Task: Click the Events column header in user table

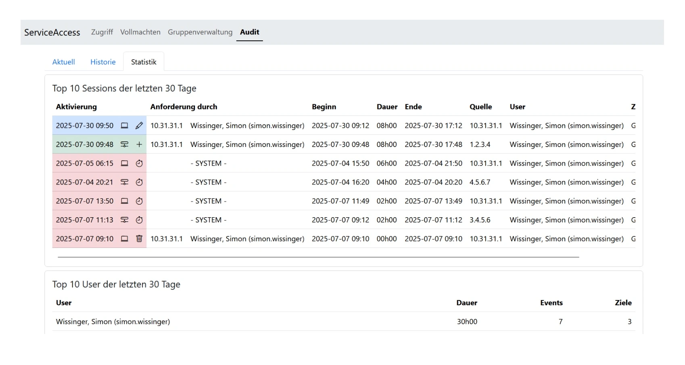Action: coord(551,303)
